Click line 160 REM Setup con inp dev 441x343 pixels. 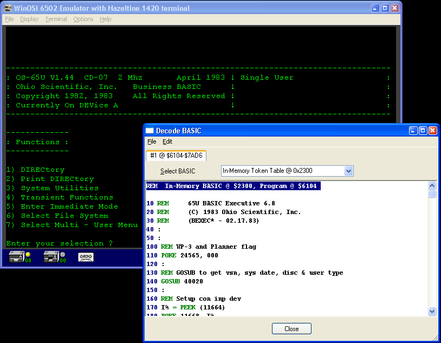194,299
